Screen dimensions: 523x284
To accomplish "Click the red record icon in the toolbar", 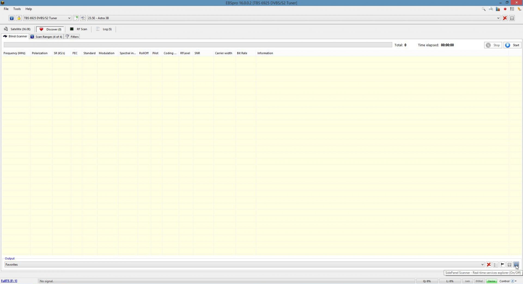I will pos(505,9).
